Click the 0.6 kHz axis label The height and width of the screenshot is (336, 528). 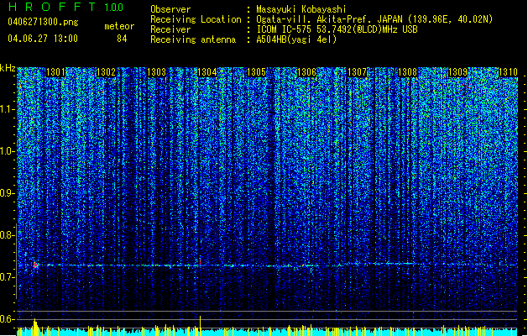8,319
